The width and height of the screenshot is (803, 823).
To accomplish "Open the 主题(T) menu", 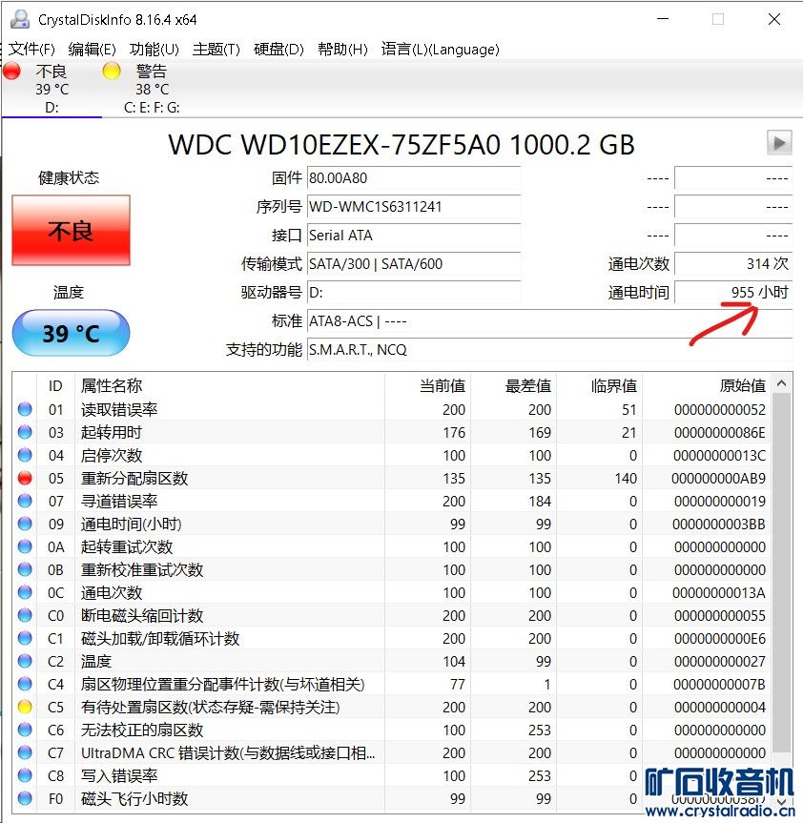I will pos(216,50).
